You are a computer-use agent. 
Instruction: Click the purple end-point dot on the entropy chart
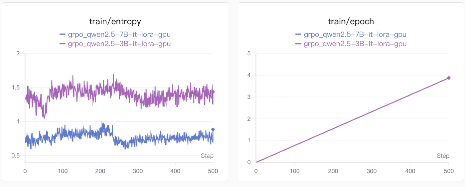213,92
